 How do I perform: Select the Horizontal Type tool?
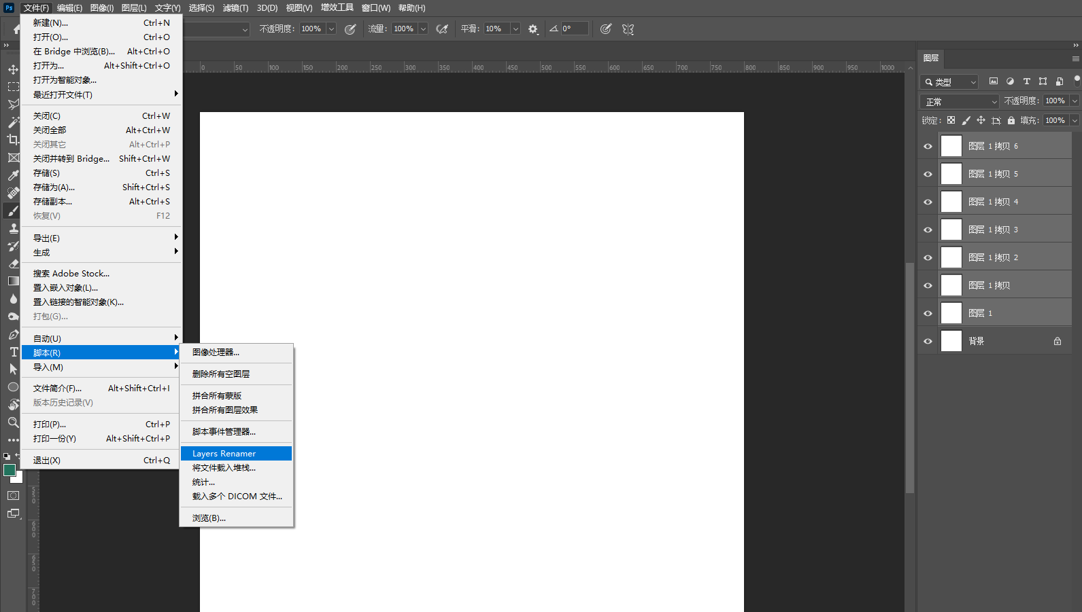pos(13,352)
